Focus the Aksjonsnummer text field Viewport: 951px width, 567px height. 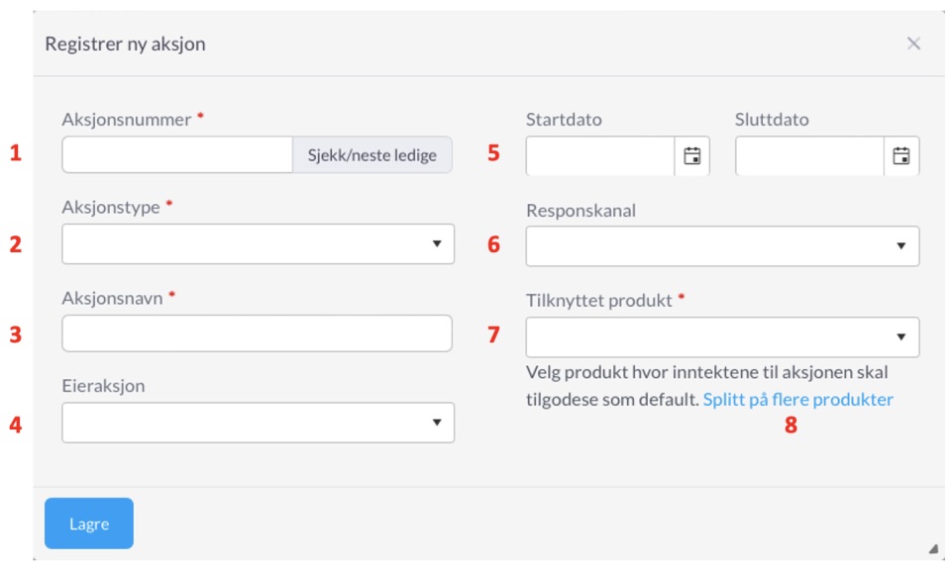pyautogui.click(x=177, y=155)
